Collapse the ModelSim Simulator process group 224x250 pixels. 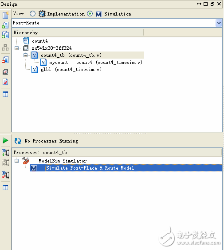16,161
